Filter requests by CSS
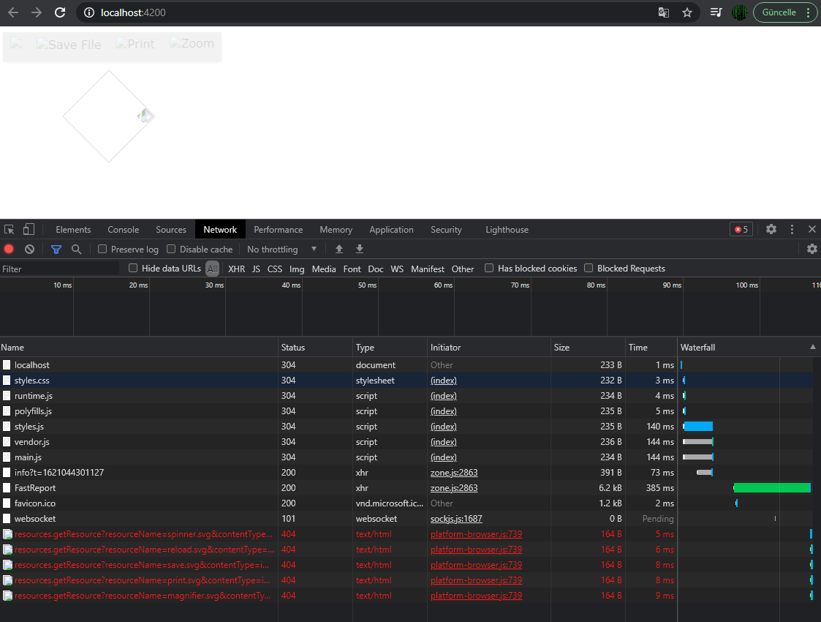 point(275,269)
